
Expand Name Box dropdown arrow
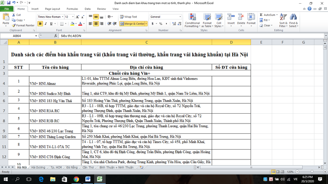click(x=36, y=36)
